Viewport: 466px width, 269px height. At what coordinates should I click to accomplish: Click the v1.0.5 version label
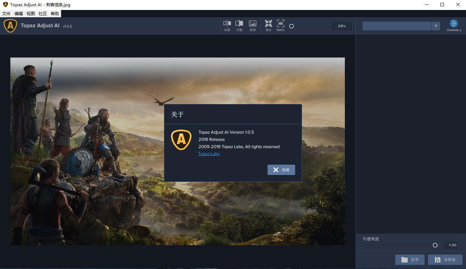(x=67, y=26)
